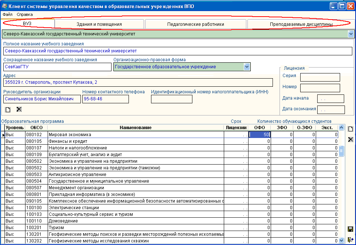Click the Экст. column header
This screenshot has height=245, width=356.
pos(327,128)
